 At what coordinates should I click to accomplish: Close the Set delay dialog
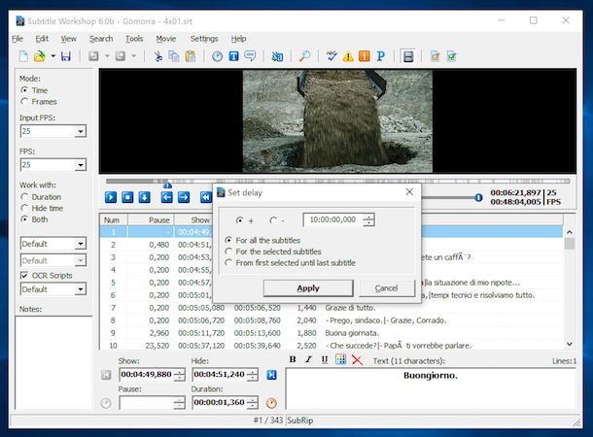coord(409,192)
